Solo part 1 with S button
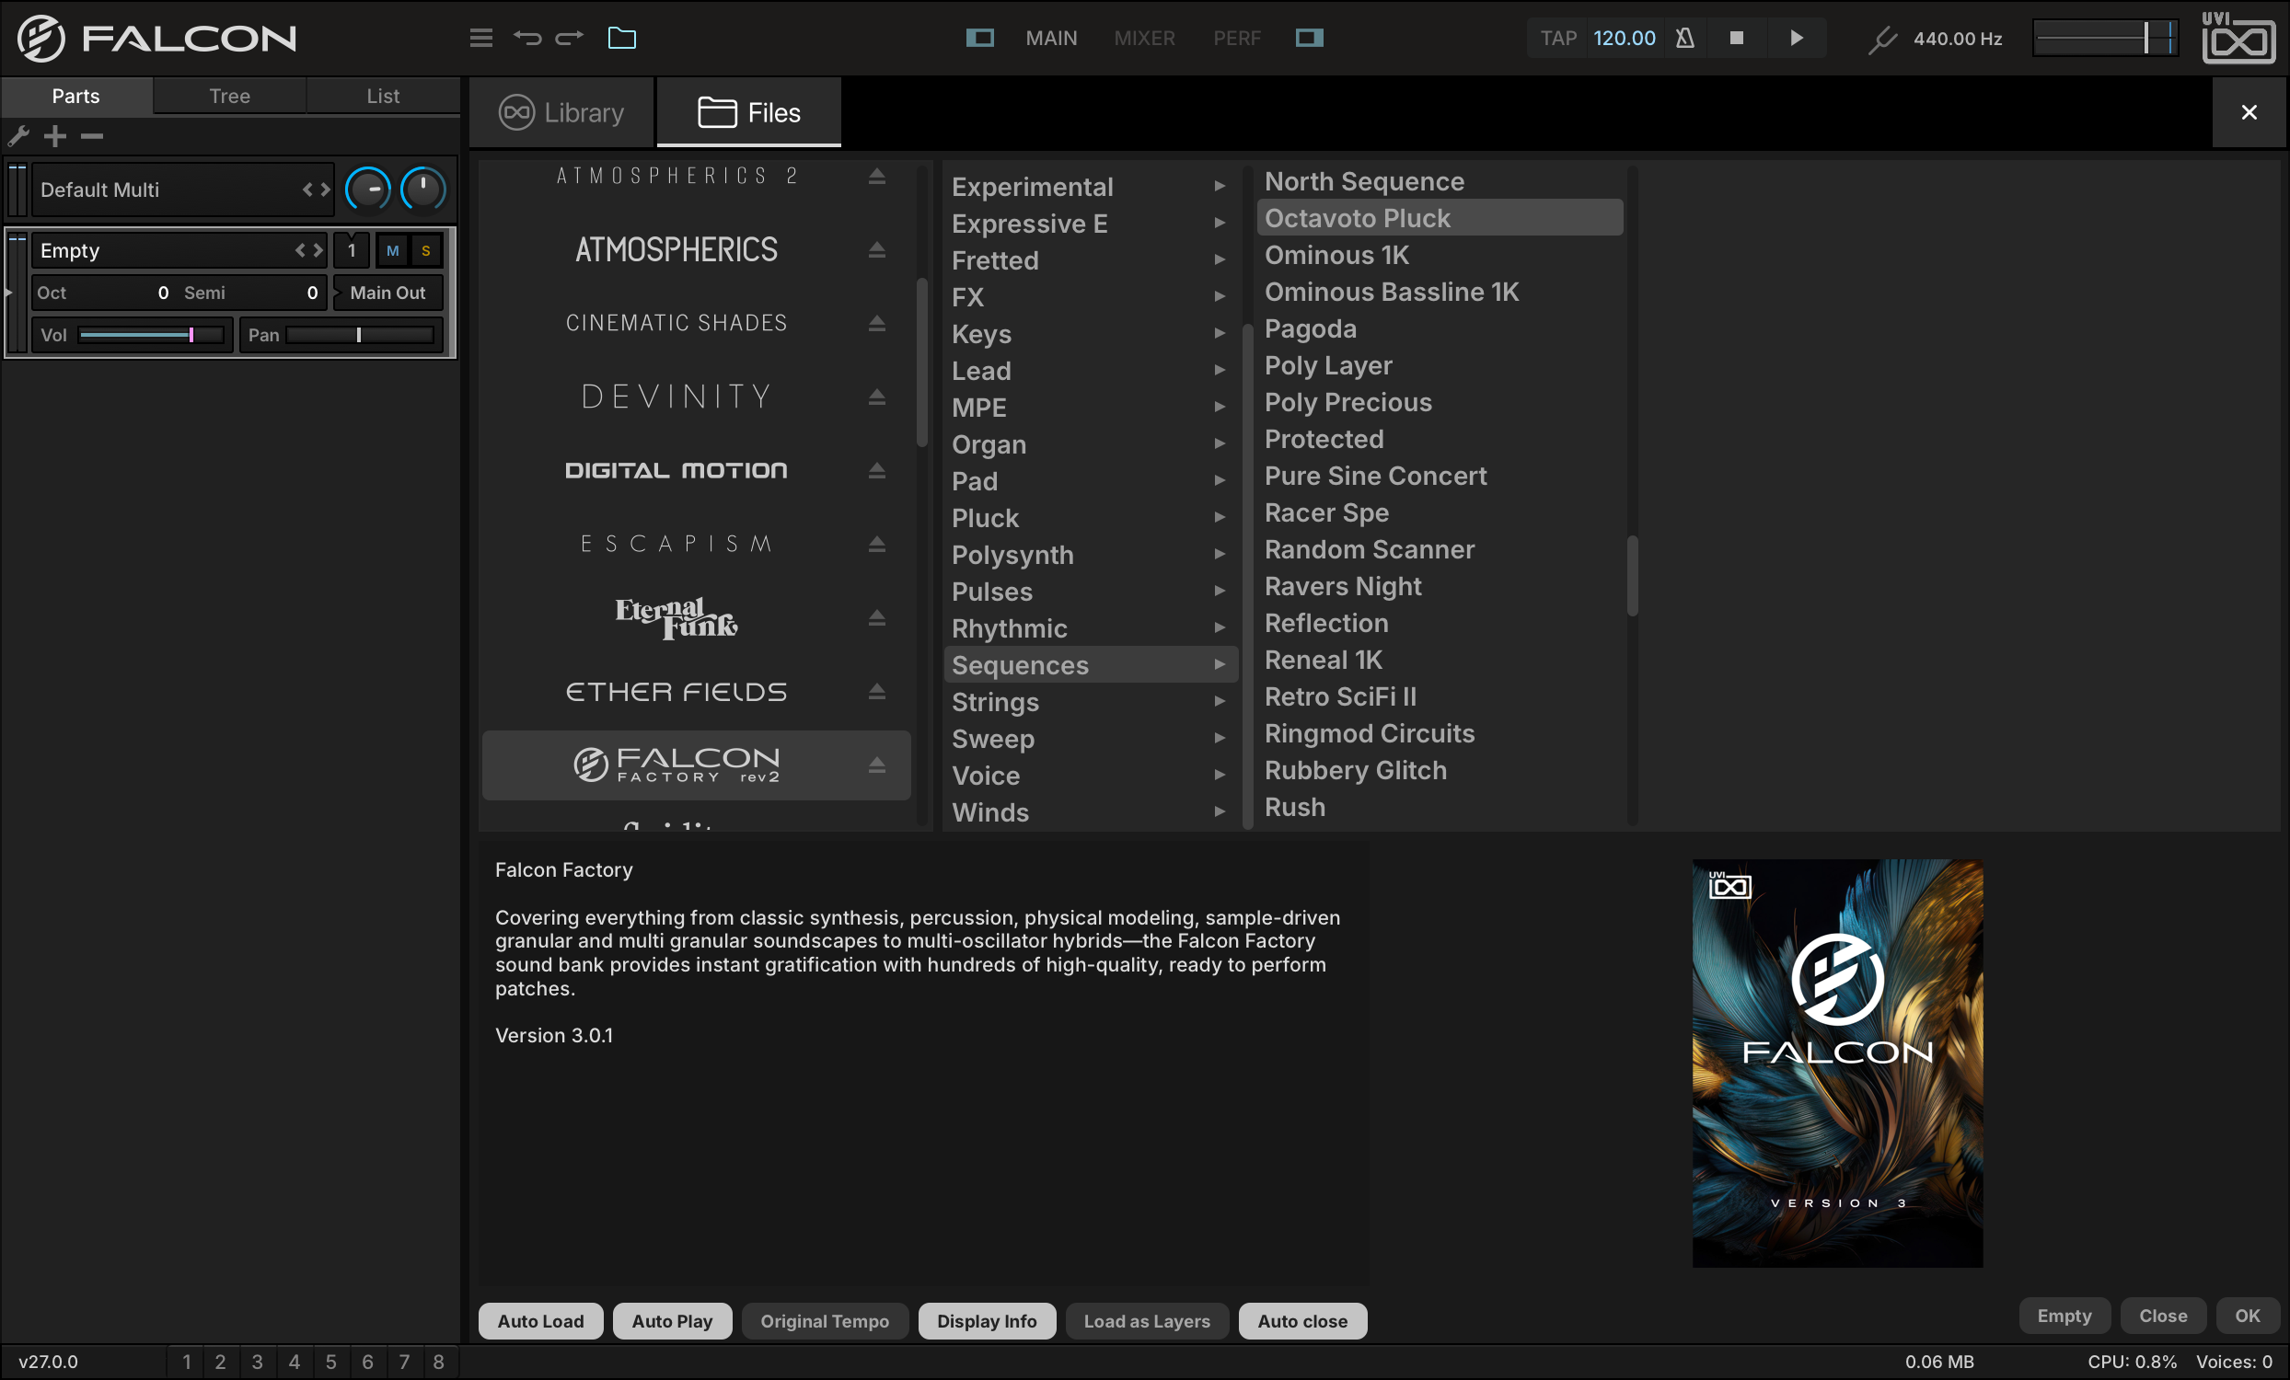Screen dimensions: 2290x1380 (x=425, y=251)
